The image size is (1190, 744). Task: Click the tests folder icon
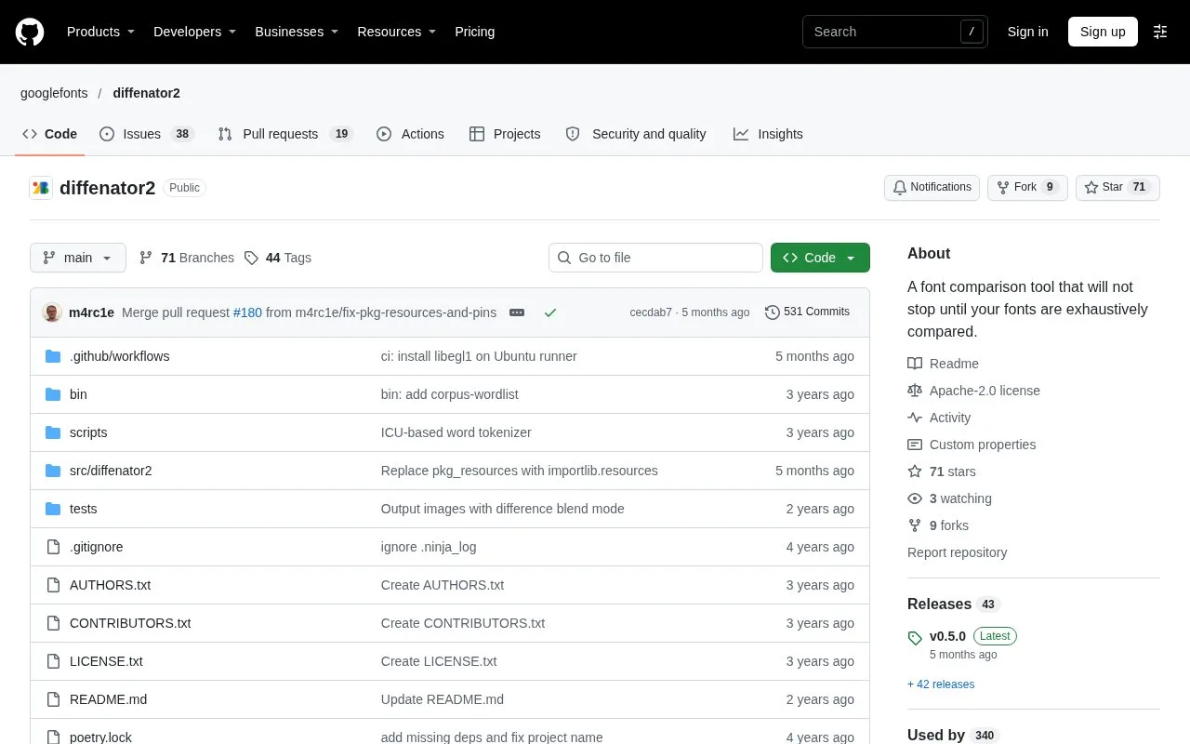pos(53,509)
